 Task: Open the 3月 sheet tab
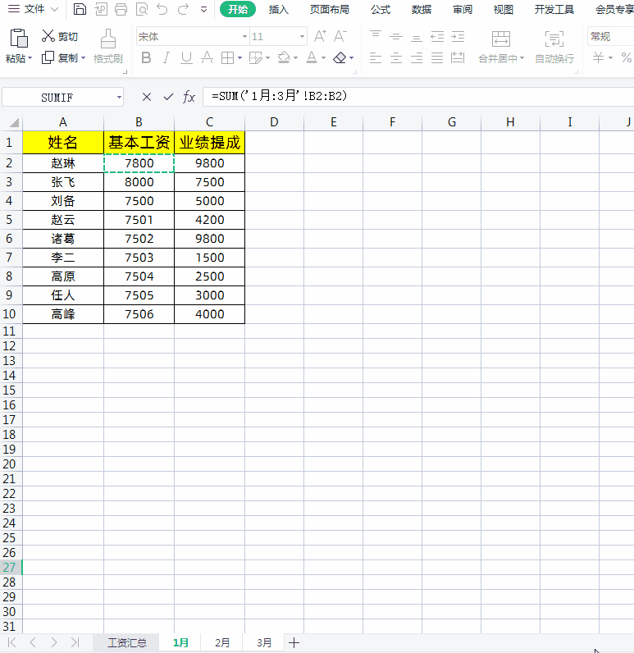coord(264,642)
